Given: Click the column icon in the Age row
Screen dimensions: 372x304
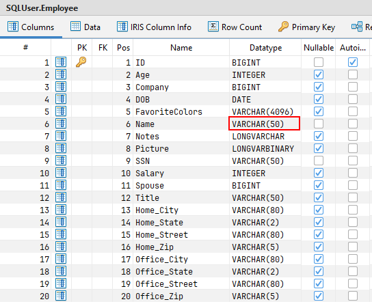Looking at the screenshot, I should [61, 74].
